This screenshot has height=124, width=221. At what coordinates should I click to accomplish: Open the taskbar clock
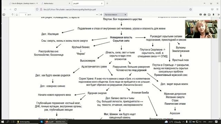pos(210,122)
